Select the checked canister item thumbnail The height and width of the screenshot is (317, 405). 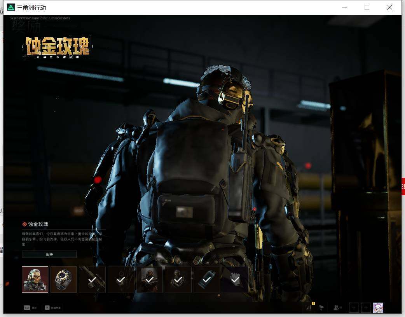tap(207, 280)
